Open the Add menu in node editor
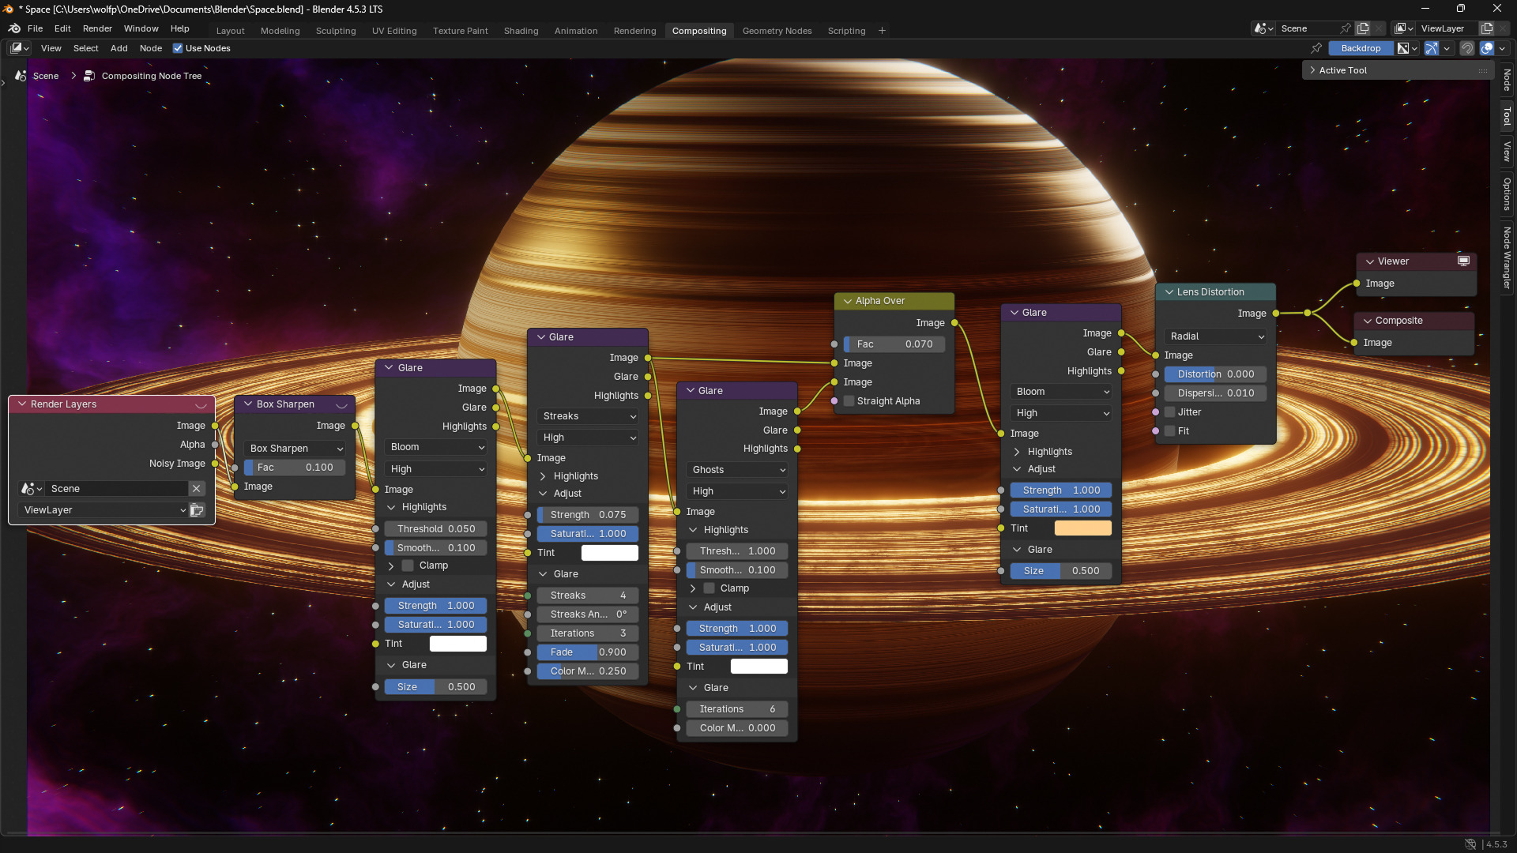 (x=119, y=48)
